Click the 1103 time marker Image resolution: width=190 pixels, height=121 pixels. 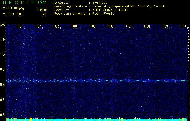[56, 26]
